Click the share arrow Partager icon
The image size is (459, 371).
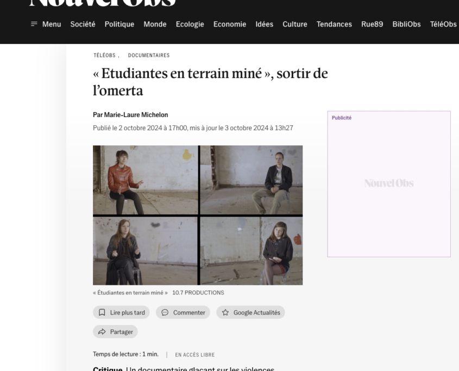point(102,331)
